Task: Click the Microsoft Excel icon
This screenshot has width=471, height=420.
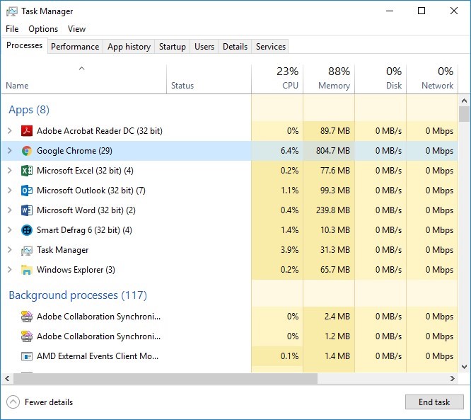Action: click(27, 171)
